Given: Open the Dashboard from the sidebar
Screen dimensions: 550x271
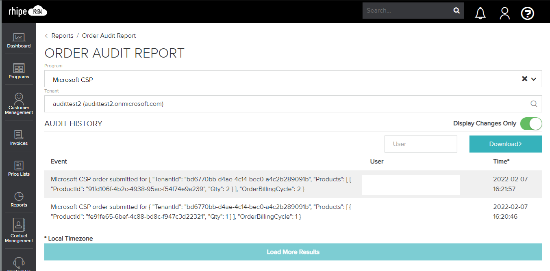Looking at the screenshot, I should tap(19, 40).
